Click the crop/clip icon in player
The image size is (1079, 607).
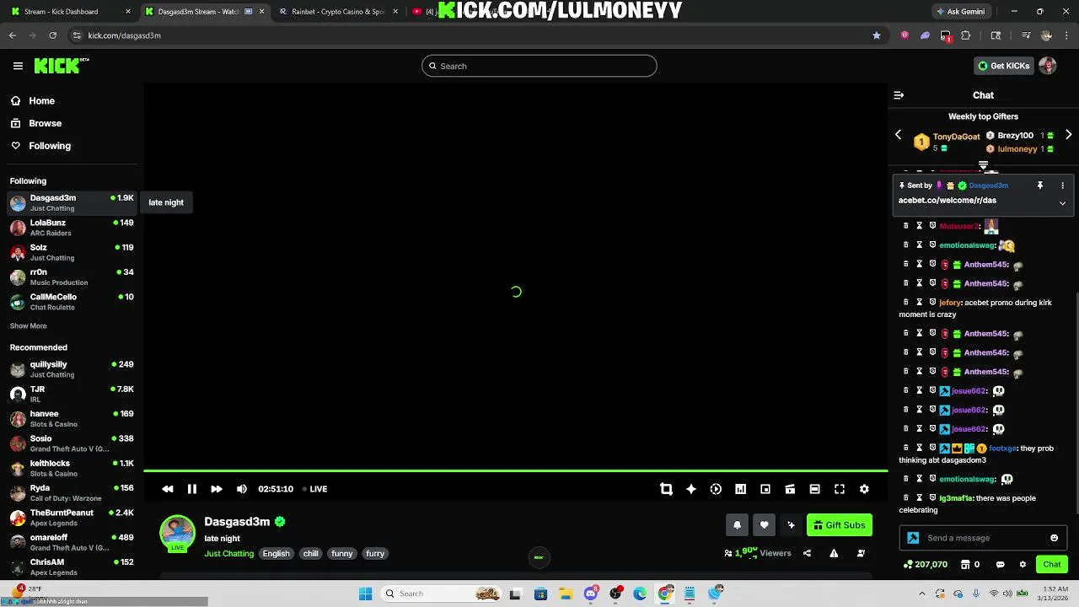coord(666,489)
